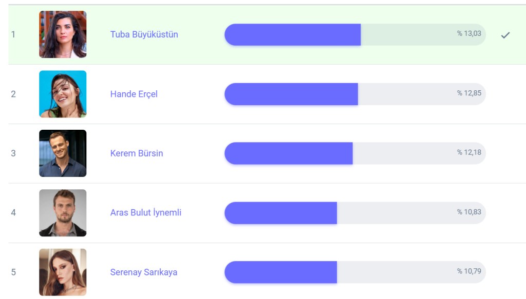Click the % 13,03 percentage label
Viewport: 526px width, 299px height.
coord(469,34)
